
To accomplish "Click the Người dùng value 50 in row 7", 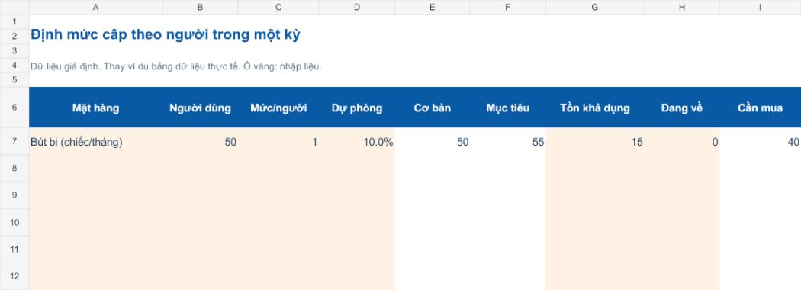I will 200,142.
